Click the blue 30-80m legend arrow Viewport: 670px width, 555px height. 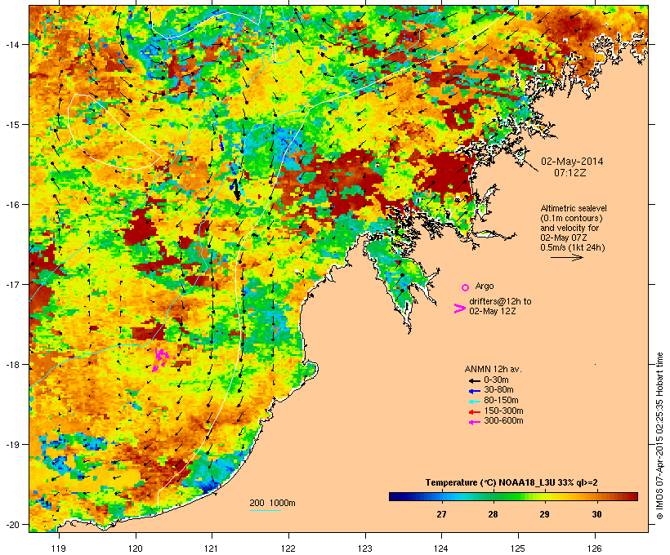click(x=475, y=391)
